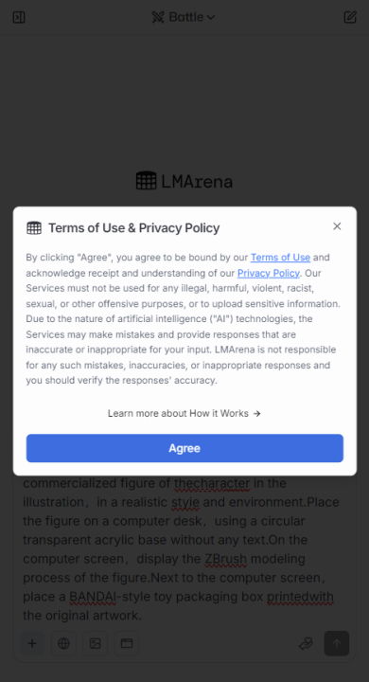Viewport: 369px width, 682px height.
Task: Click the Agree button
Action: point(184,448)
